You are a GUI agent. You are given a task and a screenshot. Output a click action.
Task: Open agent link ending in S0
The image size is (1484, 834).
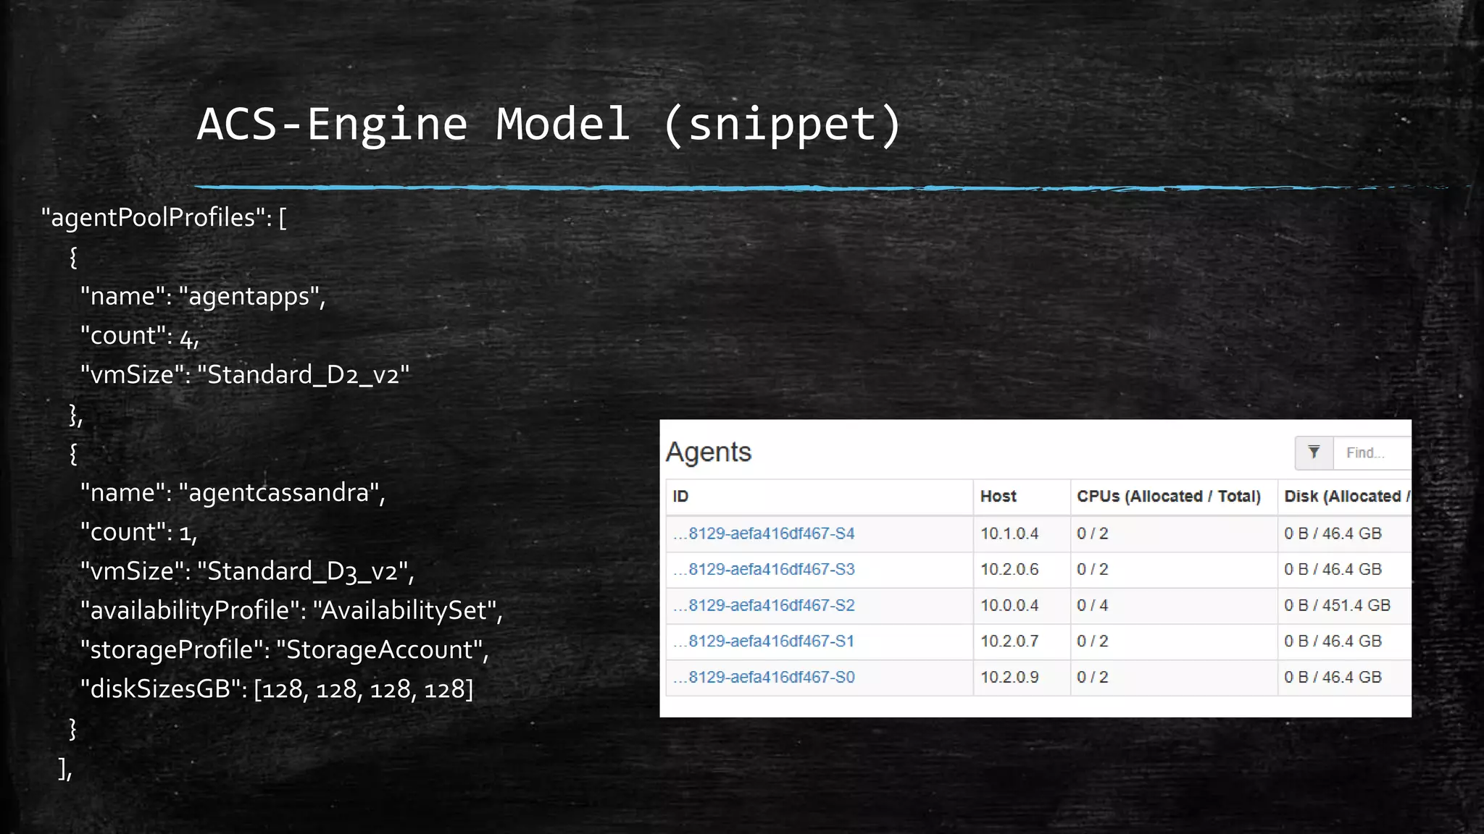(x=764, y=677)
